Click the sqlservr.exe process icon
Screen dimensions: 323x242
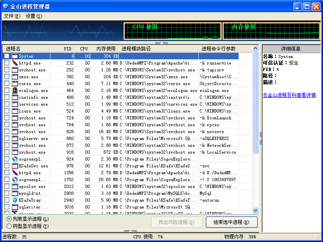(15, 138)
